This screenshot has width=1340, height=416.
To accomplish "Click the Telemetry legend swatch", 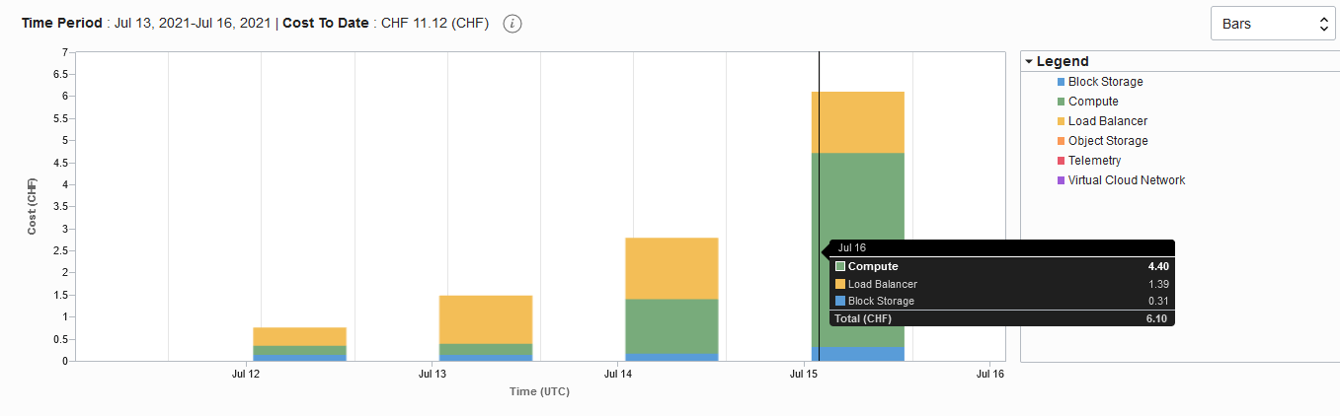I will [1062, 161].
